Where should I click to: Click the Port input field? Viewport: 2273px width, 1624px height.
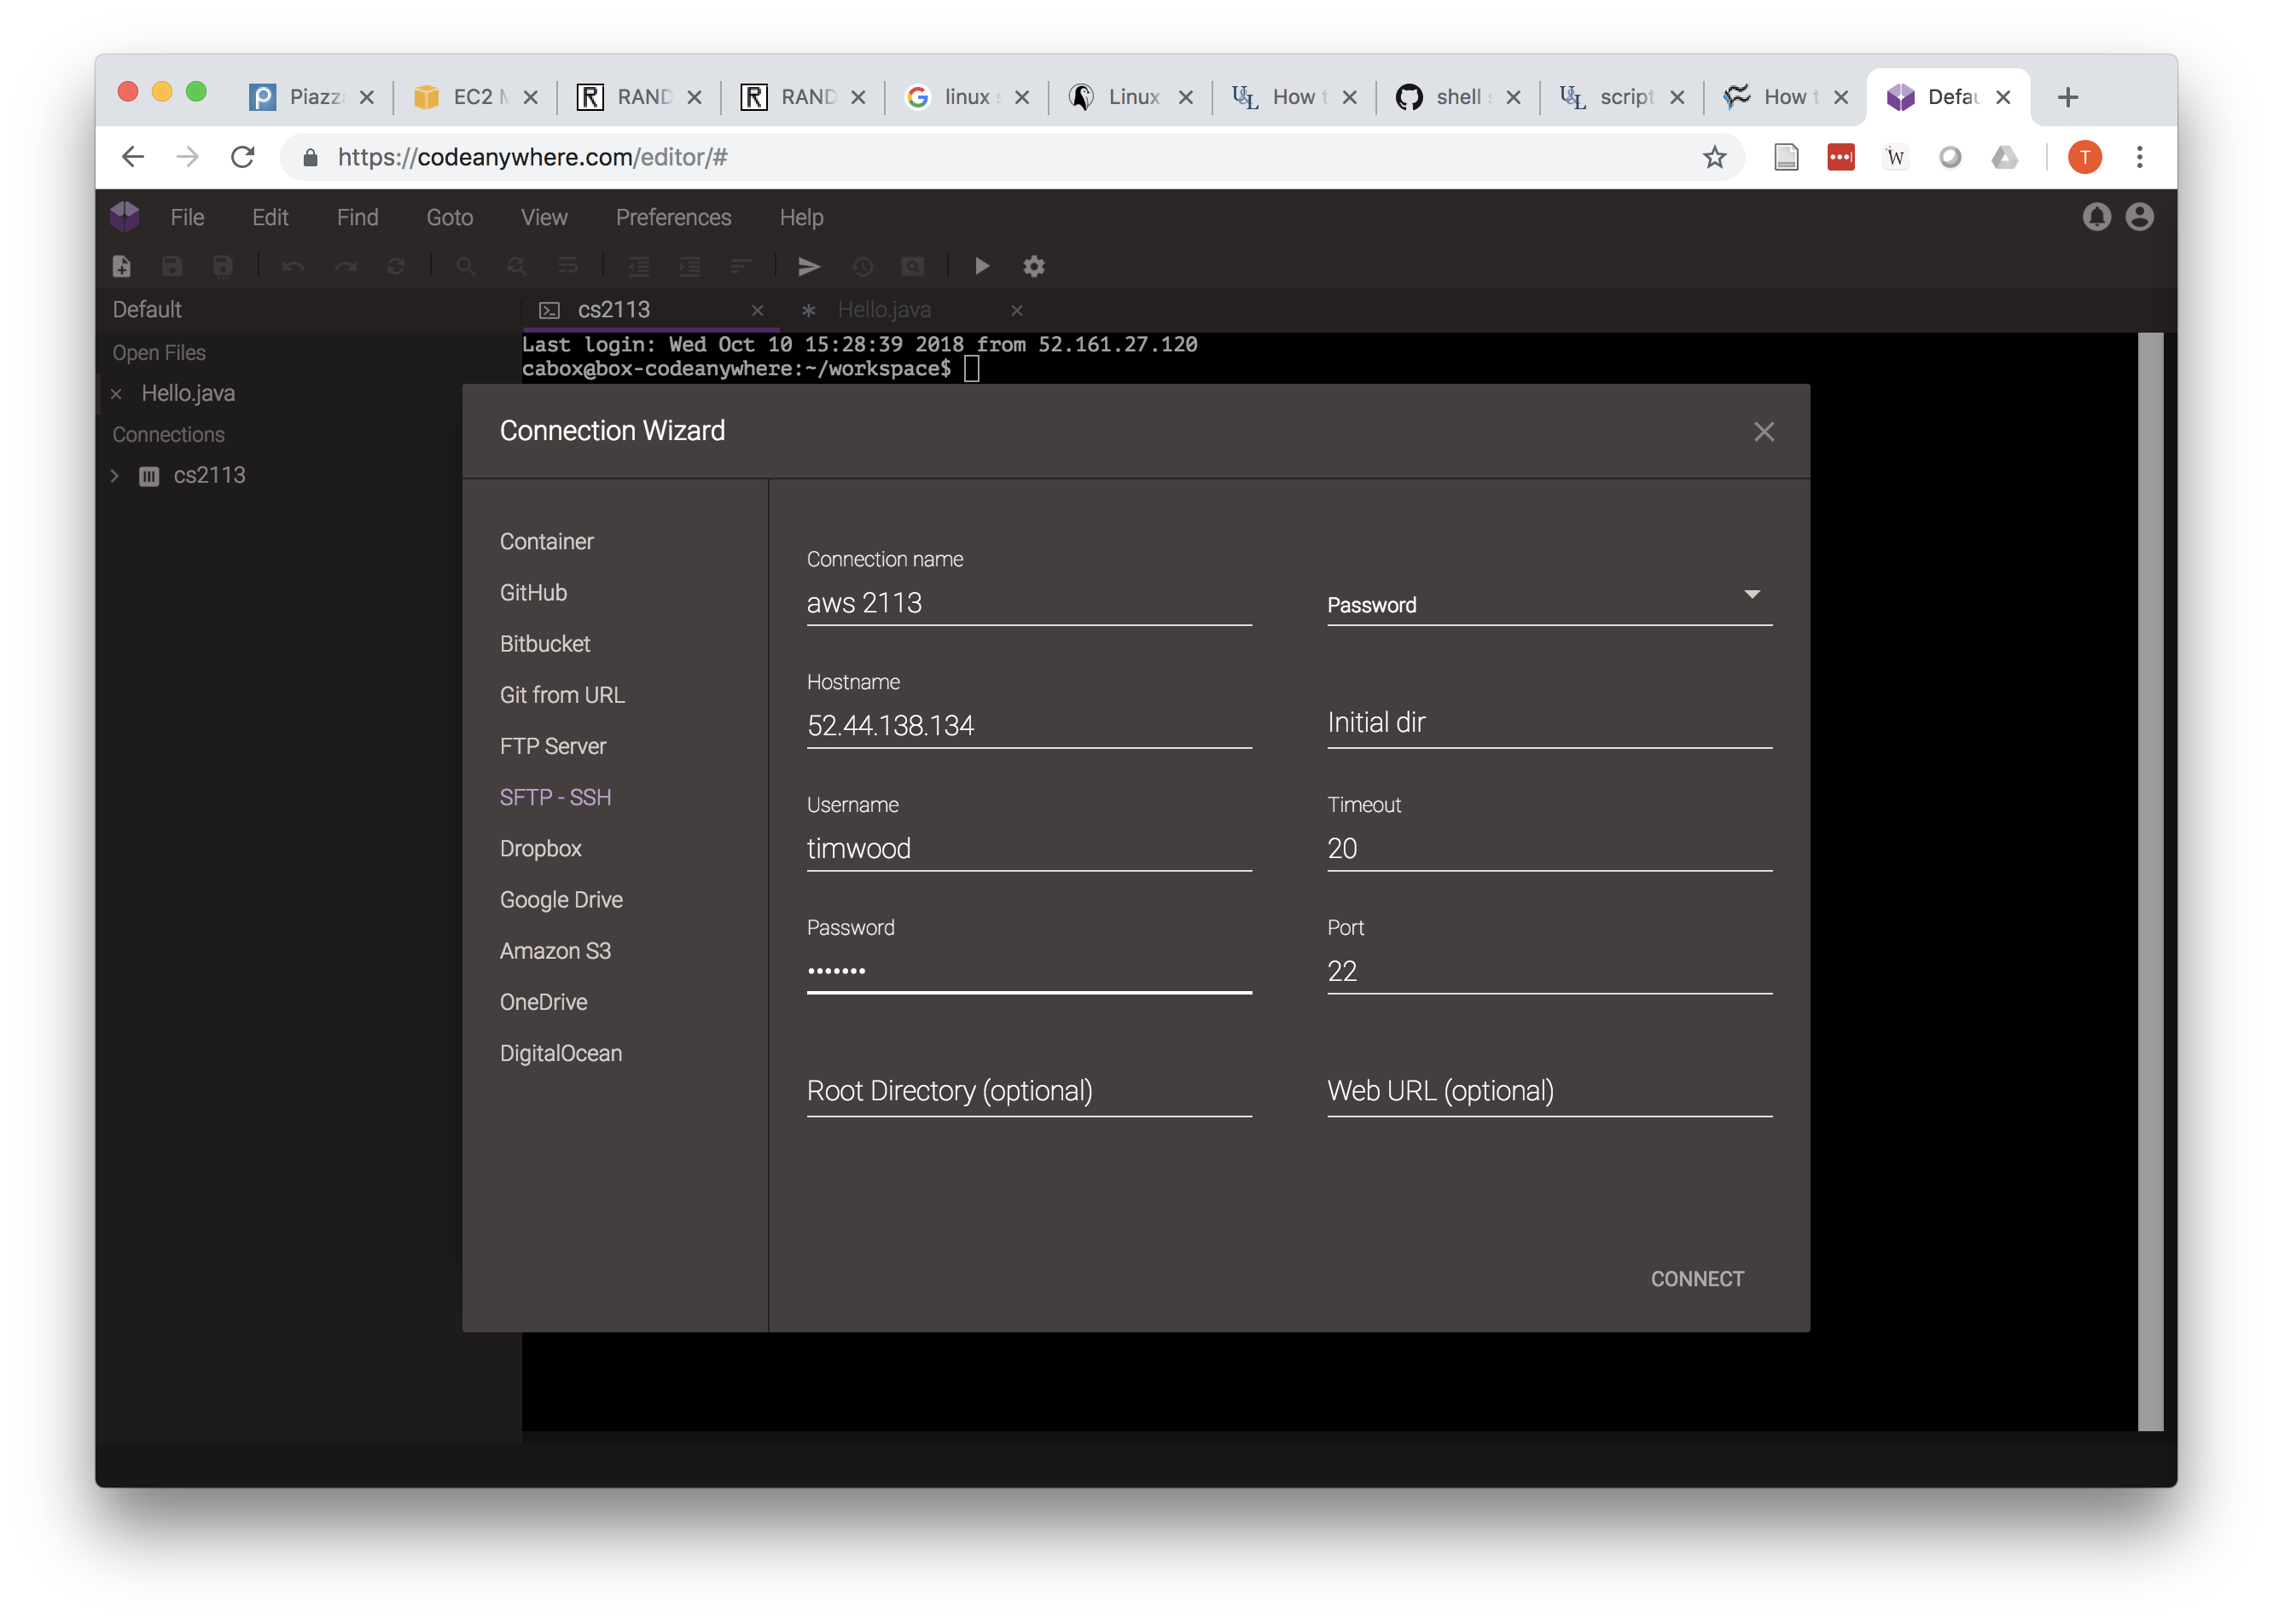tap(1549, 971)
